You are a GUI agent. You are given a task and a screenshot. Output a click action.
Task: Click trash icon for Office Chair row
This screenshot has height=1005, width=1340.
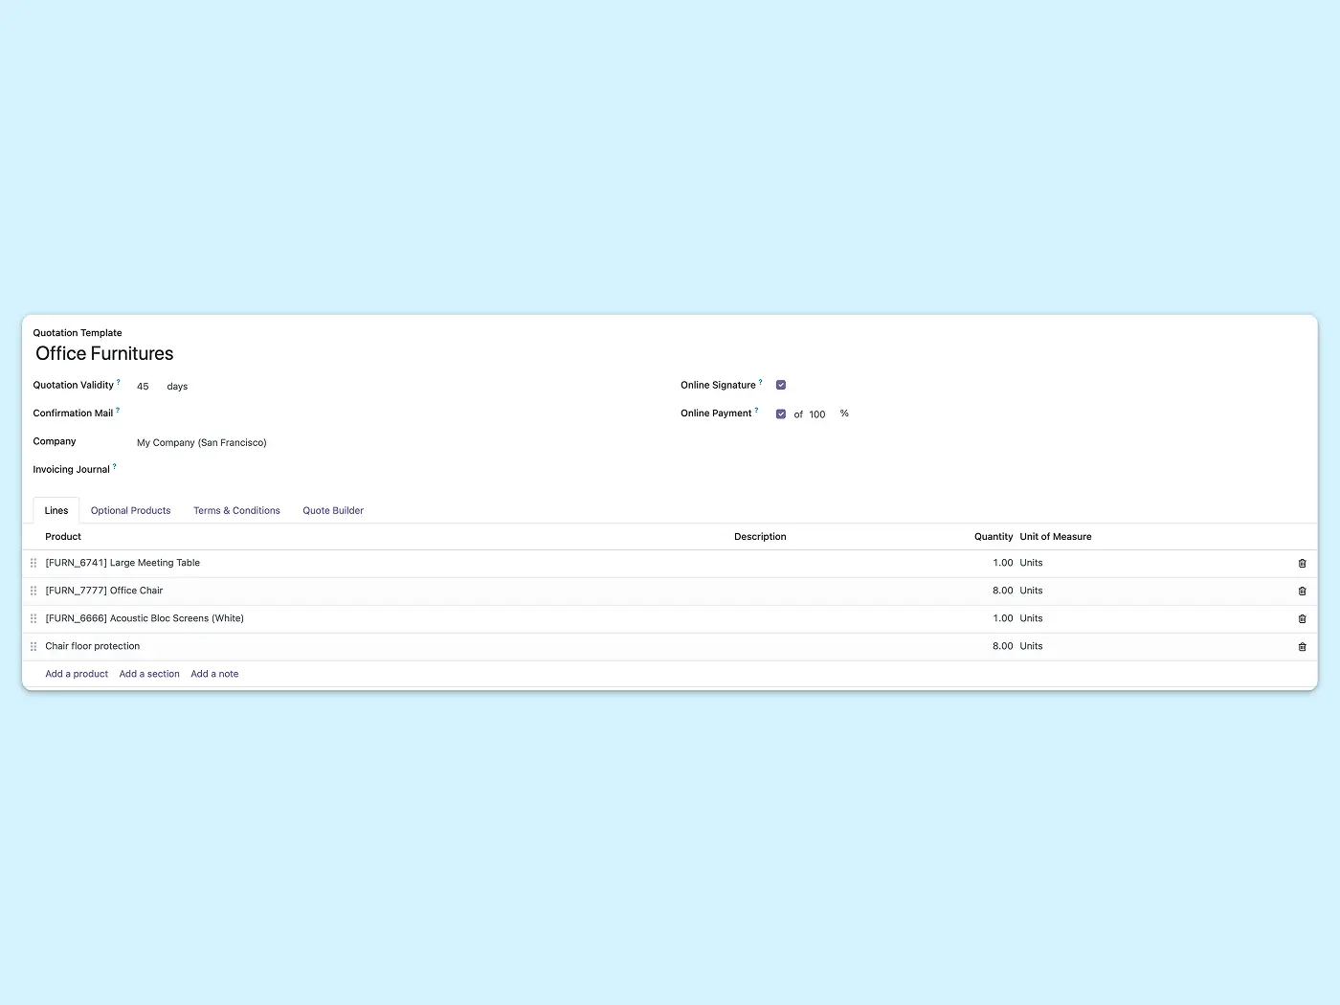[1302, 592]
